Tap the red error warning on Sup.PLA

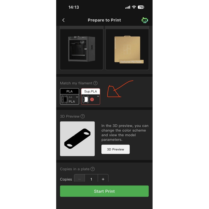tap(92, 100)
